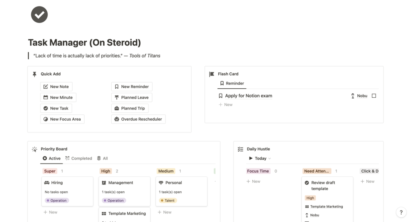
Task: Click the Nobu person icon in Flash Card
Action: (353, 96)
